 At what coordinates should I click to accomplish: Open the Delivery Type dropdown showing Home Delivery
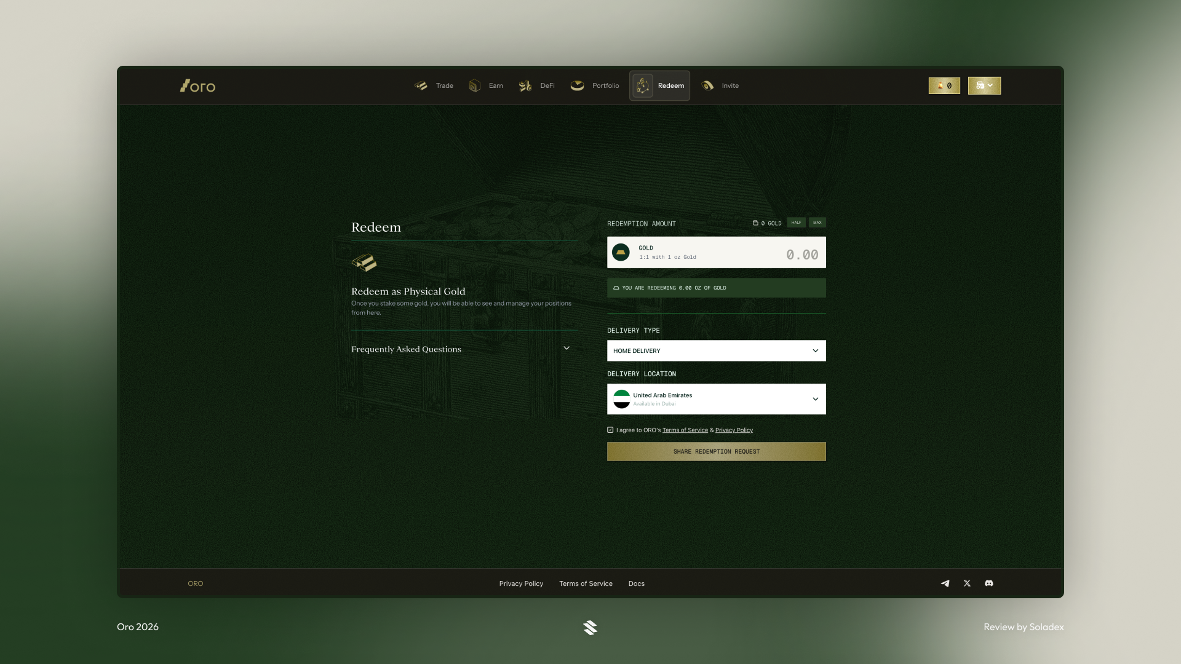pos(716,350)
